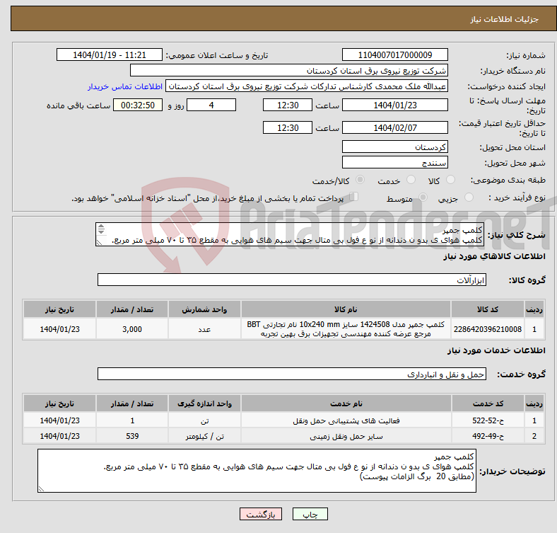This screenshot has height=533, width=557.
Task: Click unit cell عدد in goods table
Action: click(x=204, y=329)
